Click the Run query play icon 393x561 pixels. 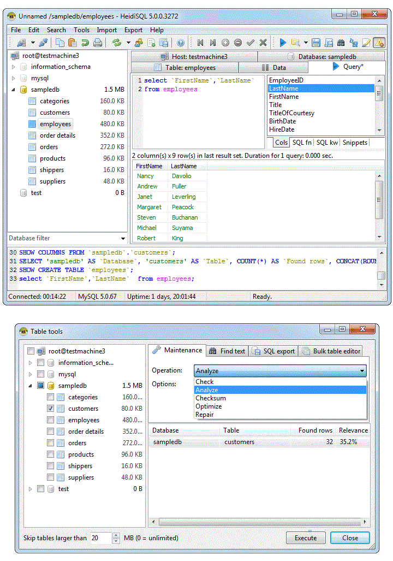click(x=283, y=43)
